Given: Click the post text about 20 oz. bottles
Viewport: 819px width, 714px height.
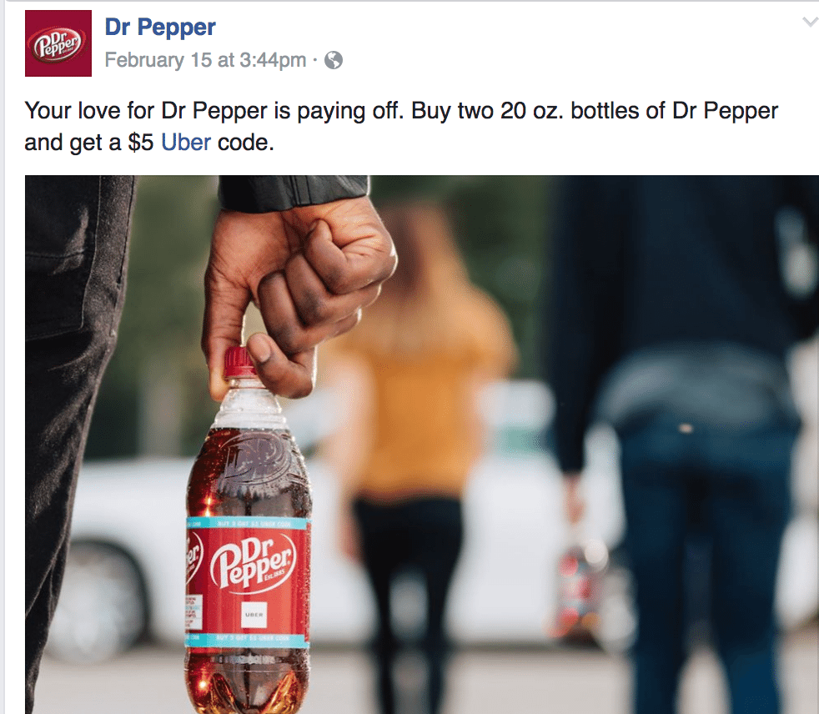Looking at the screenshot, I should [401, 127].
